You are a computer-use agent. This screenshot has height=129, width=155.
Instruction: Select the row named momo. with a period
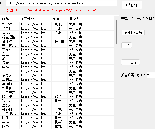pos(57,67)
